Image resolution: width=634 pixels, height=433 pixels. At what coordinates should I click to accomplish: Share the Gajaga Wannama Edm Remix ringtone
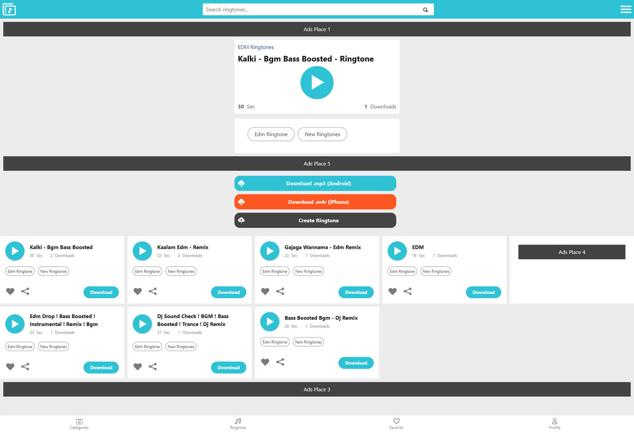click(x=280, y=291)
